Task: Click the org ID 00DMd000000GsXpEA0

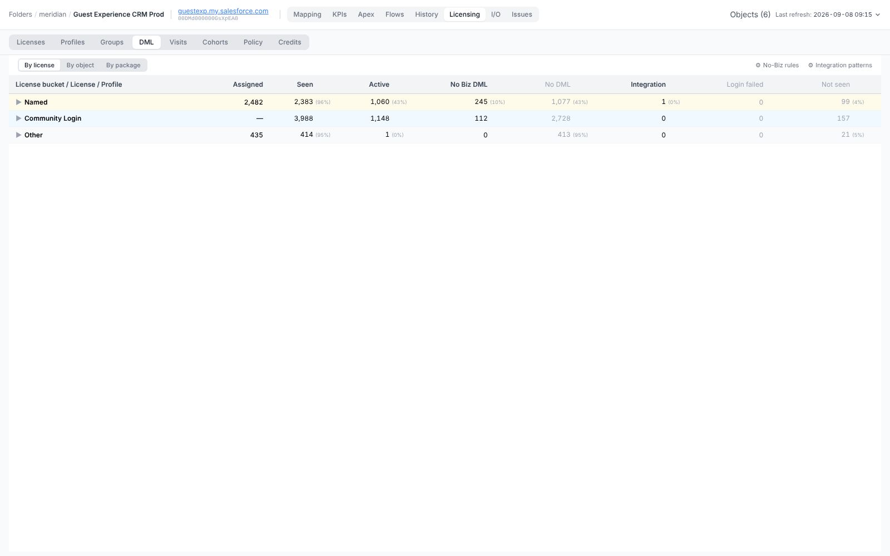Action: tap(208, 18)
